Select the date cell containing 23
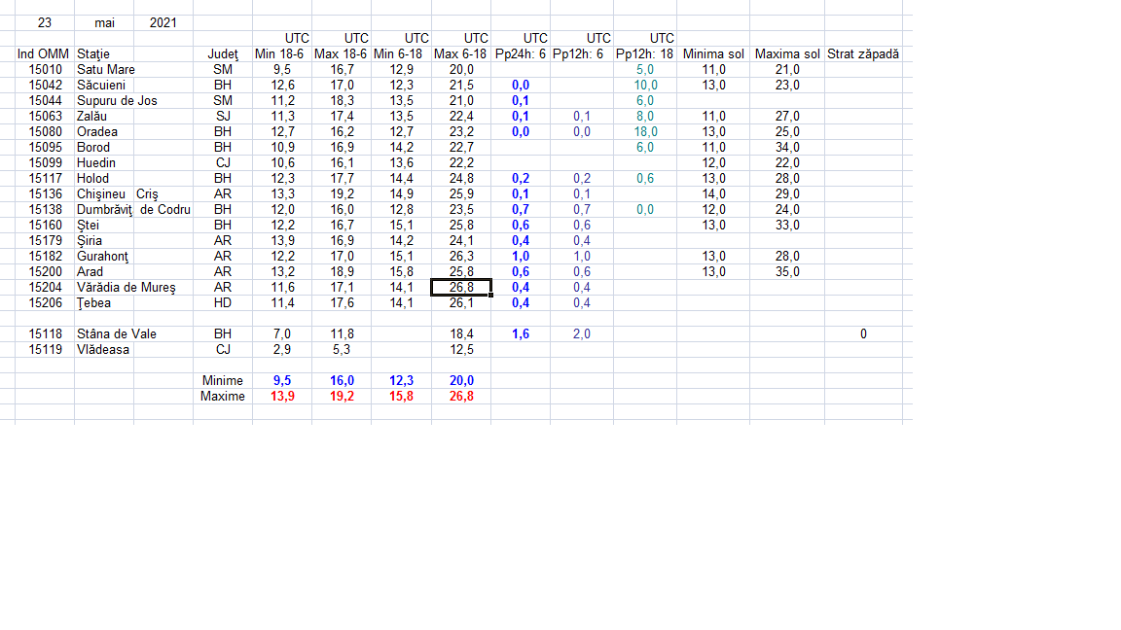The width and height of the screenshot is (1121, 630). pyautogui.click(x=45, y=23)
